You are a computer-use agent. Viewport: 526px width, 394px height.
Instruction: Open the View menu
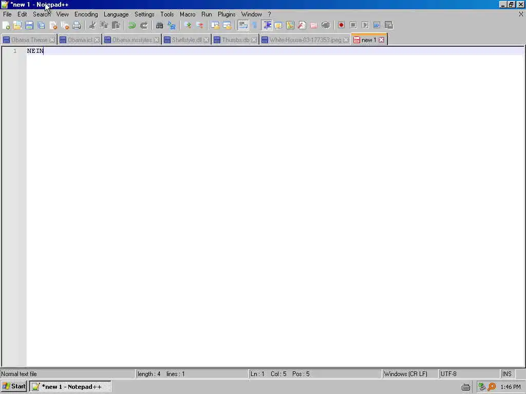click(62, 14)
